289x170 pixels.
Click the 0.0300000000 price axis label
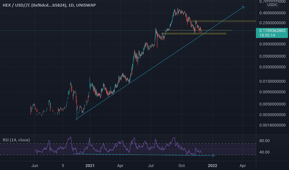pos(273,67)
